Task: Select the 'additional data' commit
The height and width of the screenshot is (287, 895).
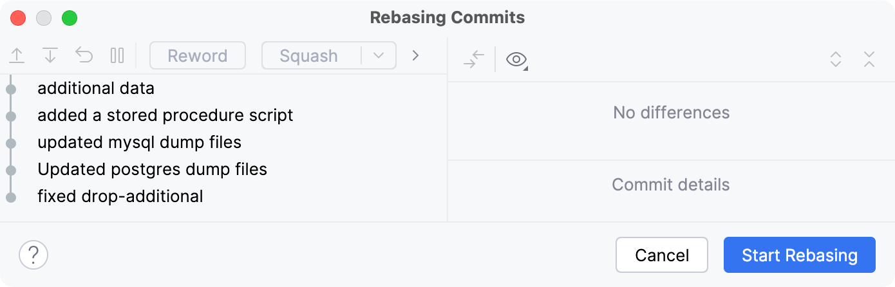Action: (x=96, y=88)
